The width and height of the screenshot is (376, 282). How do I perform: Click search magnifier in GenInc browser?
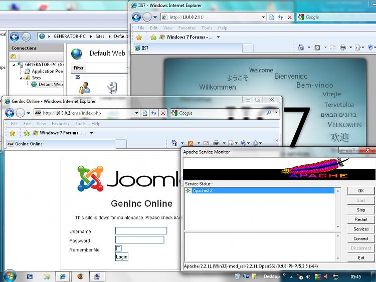point(269,112)
